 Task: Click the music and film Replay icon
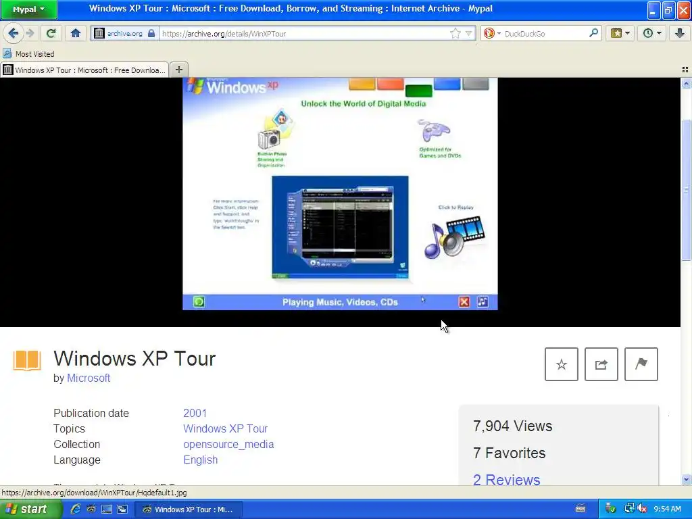tap(455, 237)
